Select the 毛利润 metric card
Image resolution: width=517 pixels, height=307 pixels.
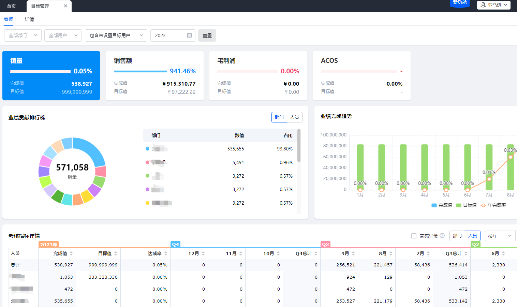coord(258,75)
